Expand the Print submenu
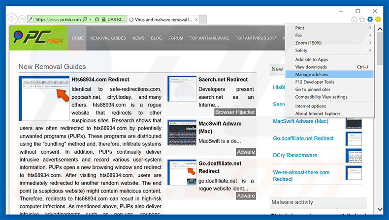 click(329, 28)
